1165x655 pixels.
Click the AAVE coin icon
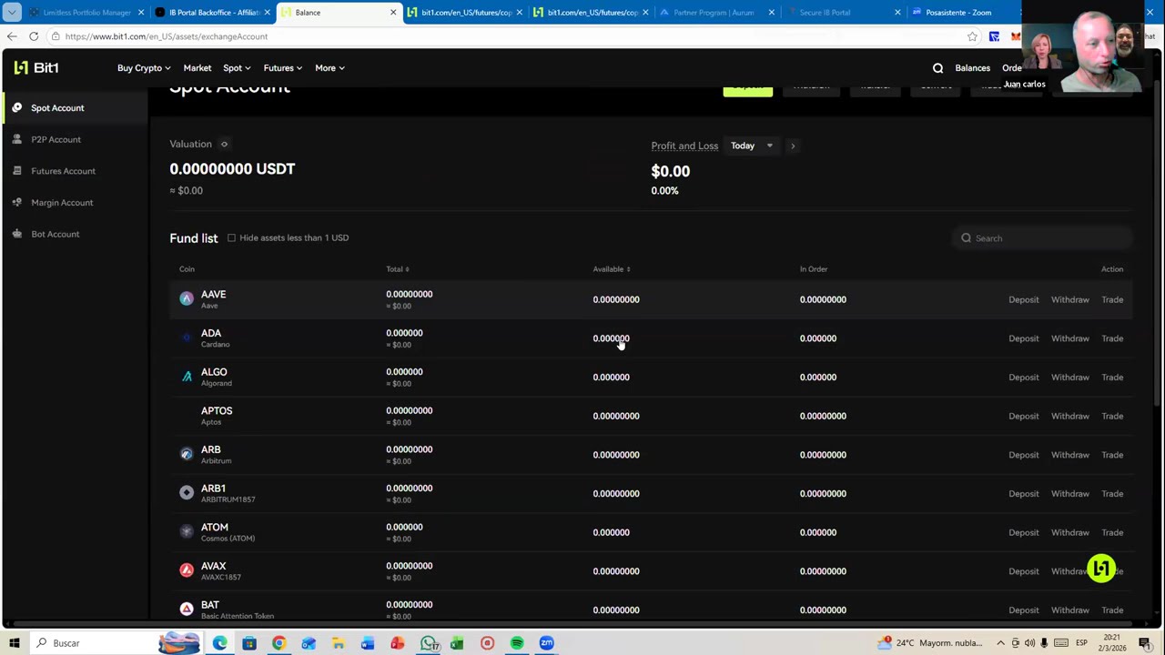coord(187,298)
